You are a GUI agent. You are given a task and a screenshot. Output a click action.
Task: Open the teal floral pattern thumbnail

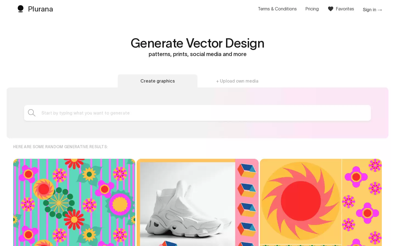(x=74, y=202)
